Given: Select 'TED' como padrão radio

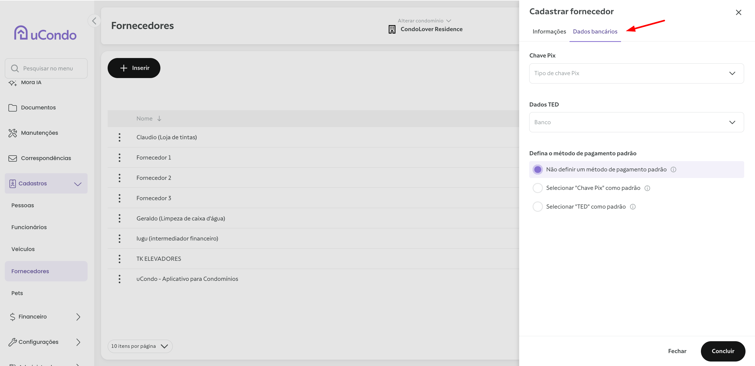Looking at the screenshot, I should [538, 206].
